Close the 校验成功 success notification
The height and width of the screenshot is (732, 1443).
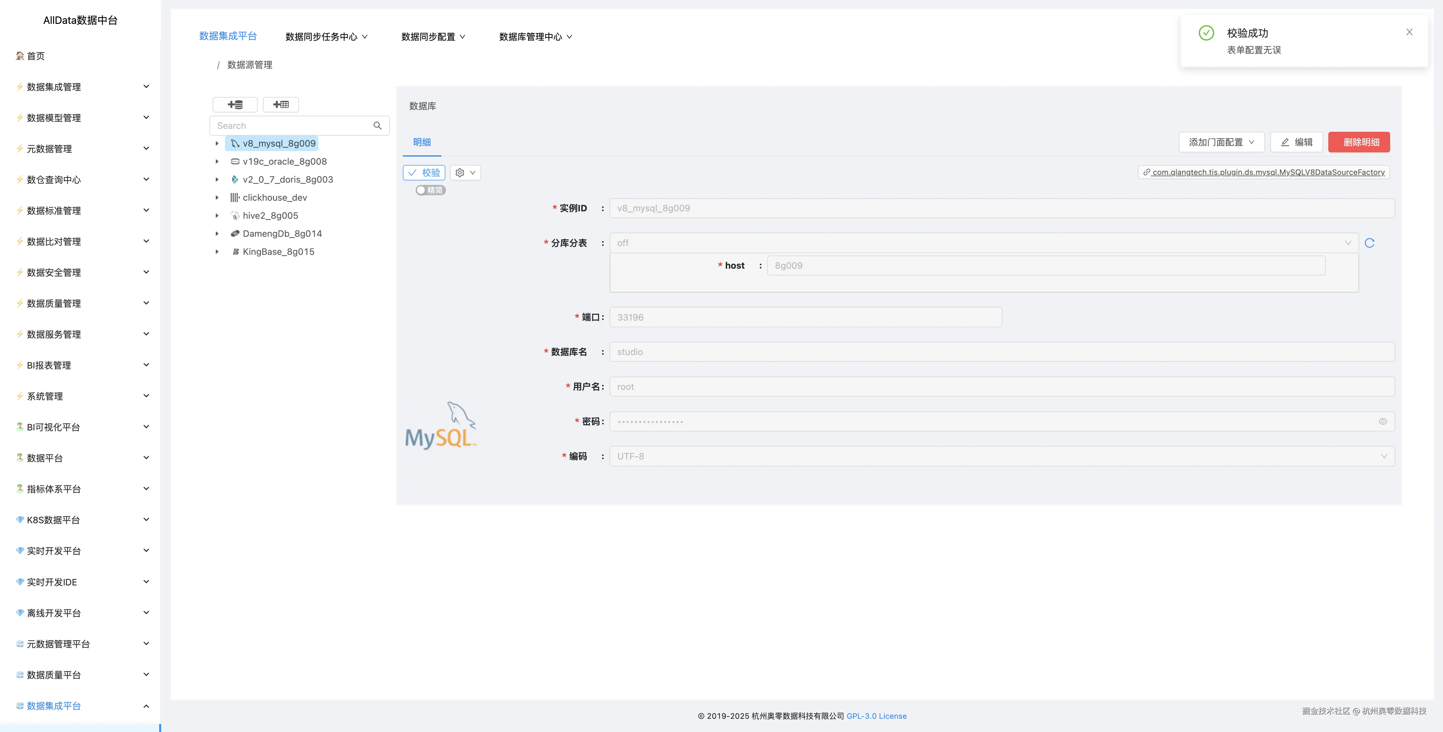click(1409, 32)
